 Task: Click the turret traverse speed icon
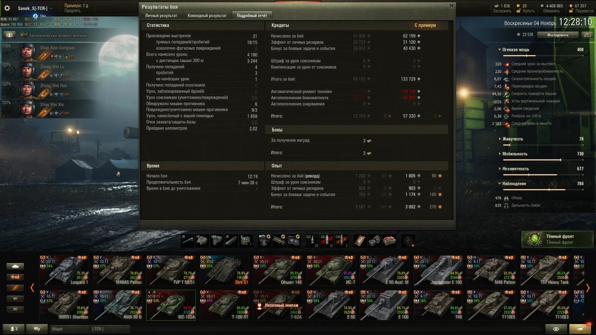(507, 94)
